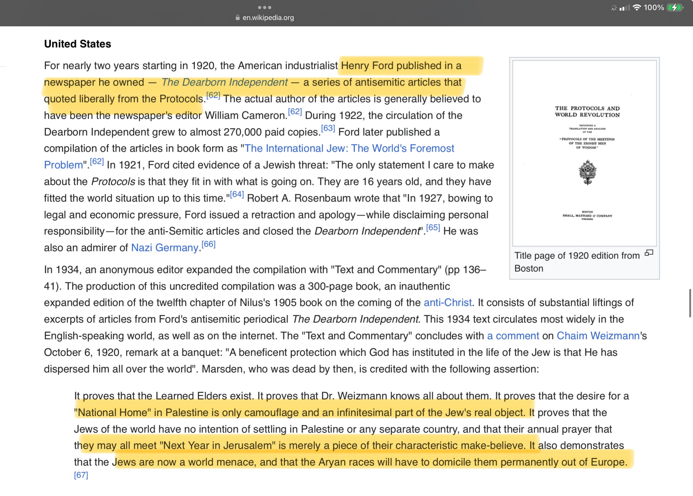Open the Chaim Weizmann link
Image resolution: width=693 pixels, height=496 pixels.
click(x=598, y=336)
